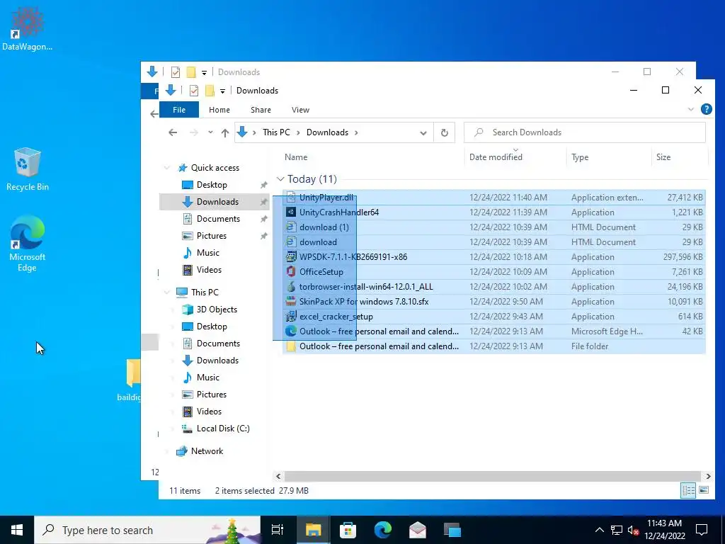Refresh the Downloads folder
Viewport: 725px width, 544px height.
pyautogui.click(x=445, y=132)
